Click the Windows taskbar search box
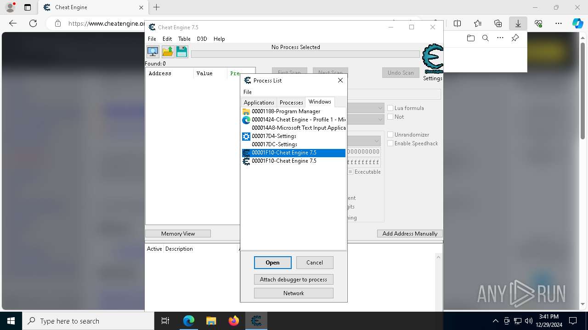The height and width of the screenshot is (330, 588). pos(88,321)
